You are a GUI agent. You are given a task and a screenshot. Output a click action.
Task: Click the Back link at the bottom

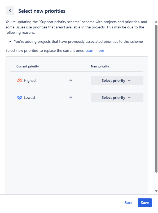(x=128, y=203)
